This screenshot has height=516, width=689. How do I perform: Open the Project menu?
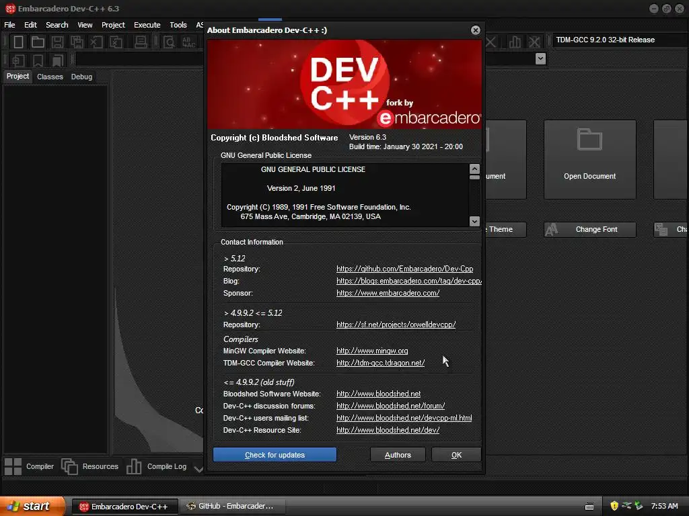(113, 25)
